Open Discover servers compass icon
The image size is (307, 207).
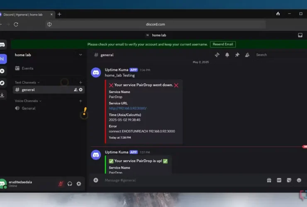2,83
